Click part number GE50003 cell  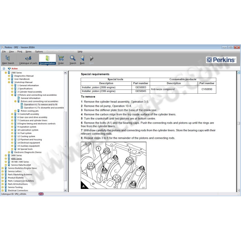point(140,87)
